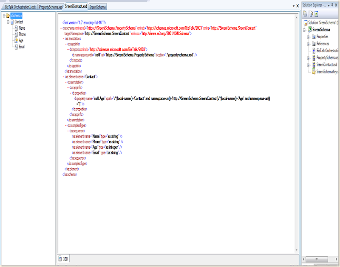The width and height of the screenshot is (340, 267).
Task: Click the XSD view tab at bottom
Action: (x=63, y=259)
